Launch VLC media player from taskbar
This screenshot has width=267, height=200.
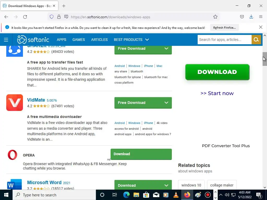(x=176, y=195)
